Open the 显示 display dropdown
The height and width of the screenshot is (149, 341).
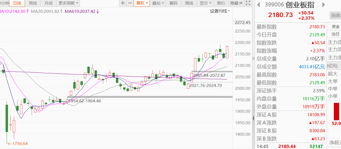[x=205, y=3]
